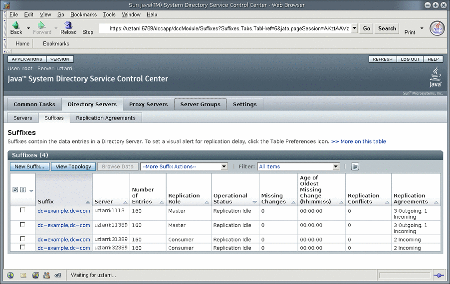The width and height of the screenshot is (450, 284).
Task: Open Table Preferences icon
Action: [355, 166]
